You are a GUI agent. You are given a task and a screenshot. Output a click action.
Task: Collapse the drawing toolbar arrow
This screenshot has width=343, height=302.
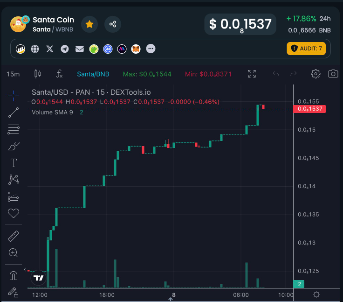pyautogui.click(x=25, y=270)
